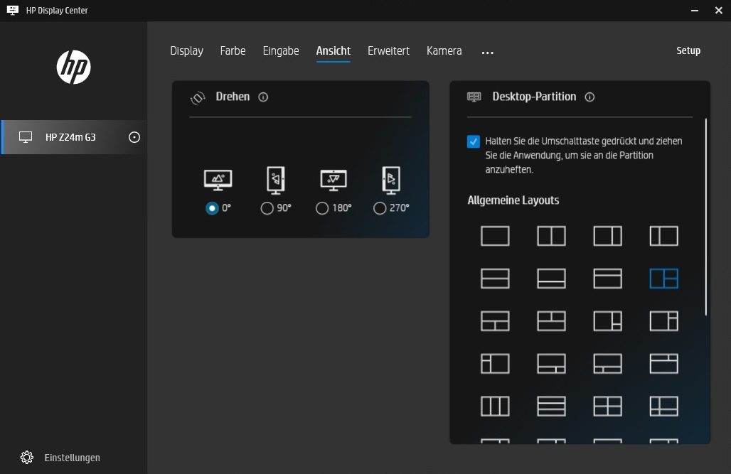Switch to the Farbe tab
Image resolution: width=731 pixels, height=474 pixels.
click(x=233, y=51)
